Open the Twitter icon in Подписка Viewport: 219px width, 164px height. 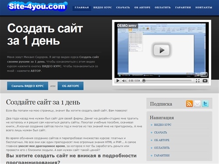pyautogui.click(x=205, y=104)
